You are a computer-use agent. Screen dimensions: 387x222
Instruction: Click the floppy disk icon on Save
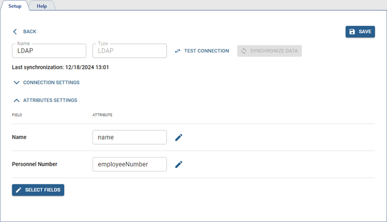pyautogui.click(x=352, y=31)
